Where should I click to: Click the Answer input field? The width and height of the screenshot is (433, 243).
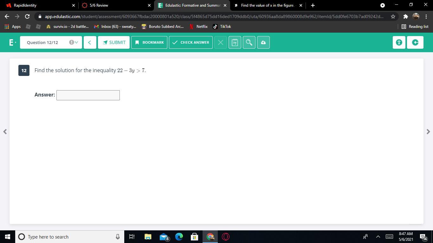point(88,95)
